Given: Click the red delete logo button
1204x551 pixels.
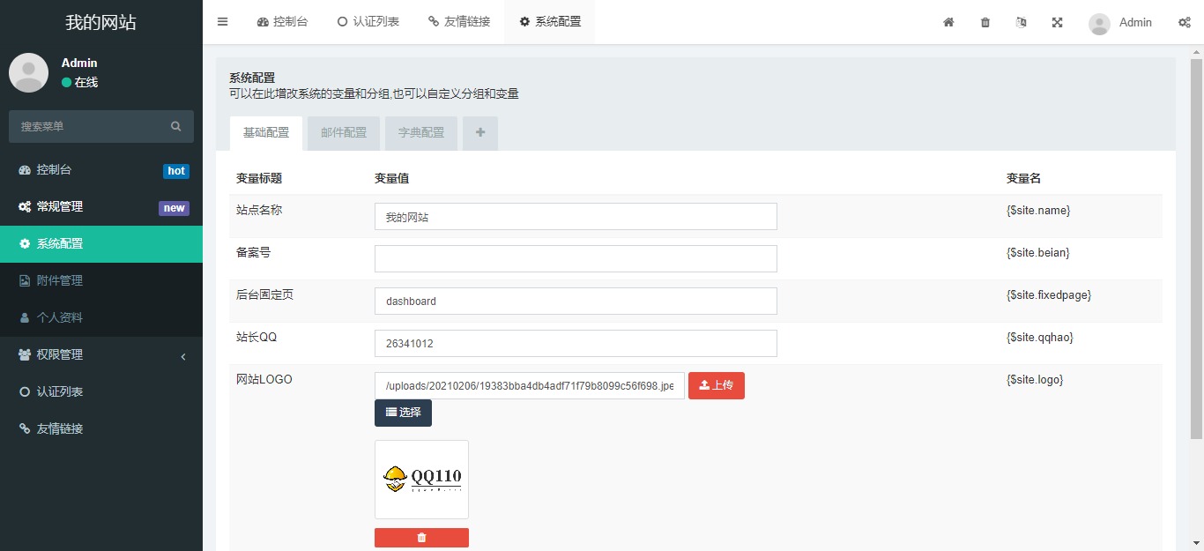Looking at the screenshot, I should coord(421,538).
